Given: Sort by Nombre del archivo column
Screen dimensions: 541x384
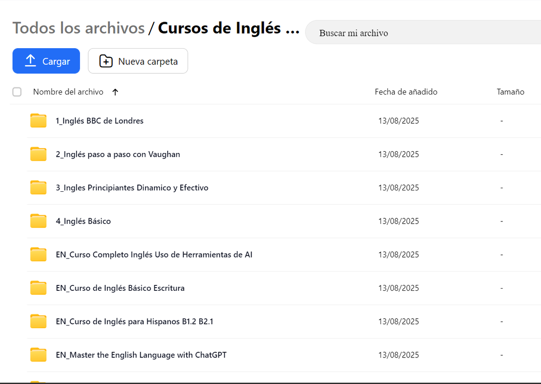Looking at the screenshot, I should pyautogui.click(x=68, y=92).
